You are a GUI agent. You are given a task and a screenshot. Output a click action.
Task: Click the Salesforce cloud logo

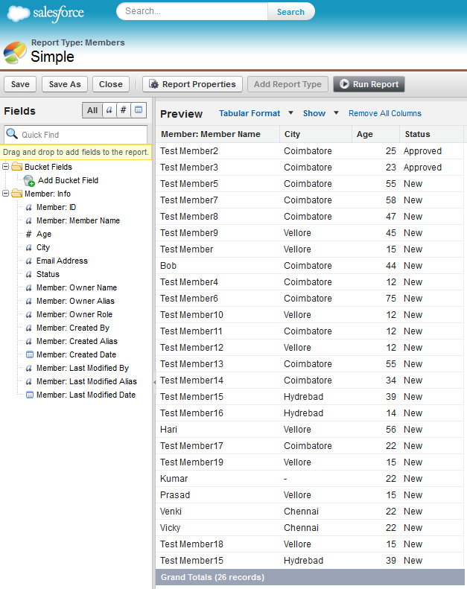click(18, 13)
